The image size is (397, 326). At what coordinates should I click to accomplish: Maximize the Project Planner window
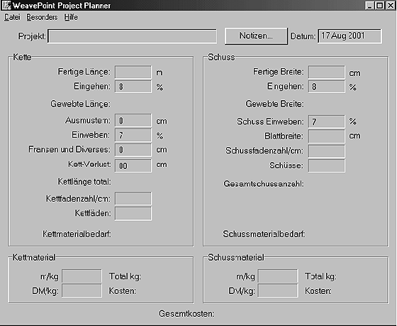pyautogui.click(x=379, y=6)
